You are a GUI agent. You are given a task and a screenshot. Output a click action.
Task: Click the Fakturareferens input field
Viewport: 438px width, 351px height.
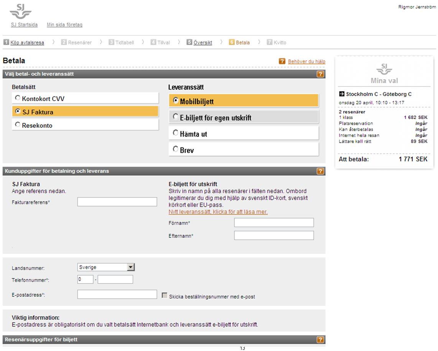click(117, 202)
